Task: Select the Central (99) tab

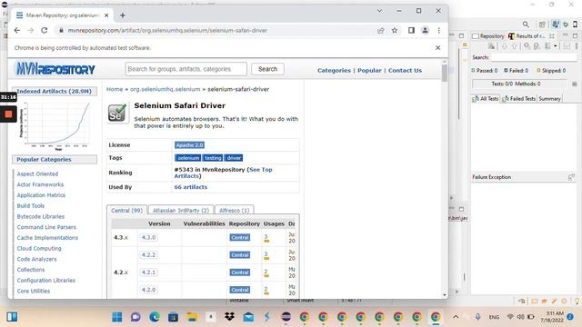Action: tap(127, 210)
